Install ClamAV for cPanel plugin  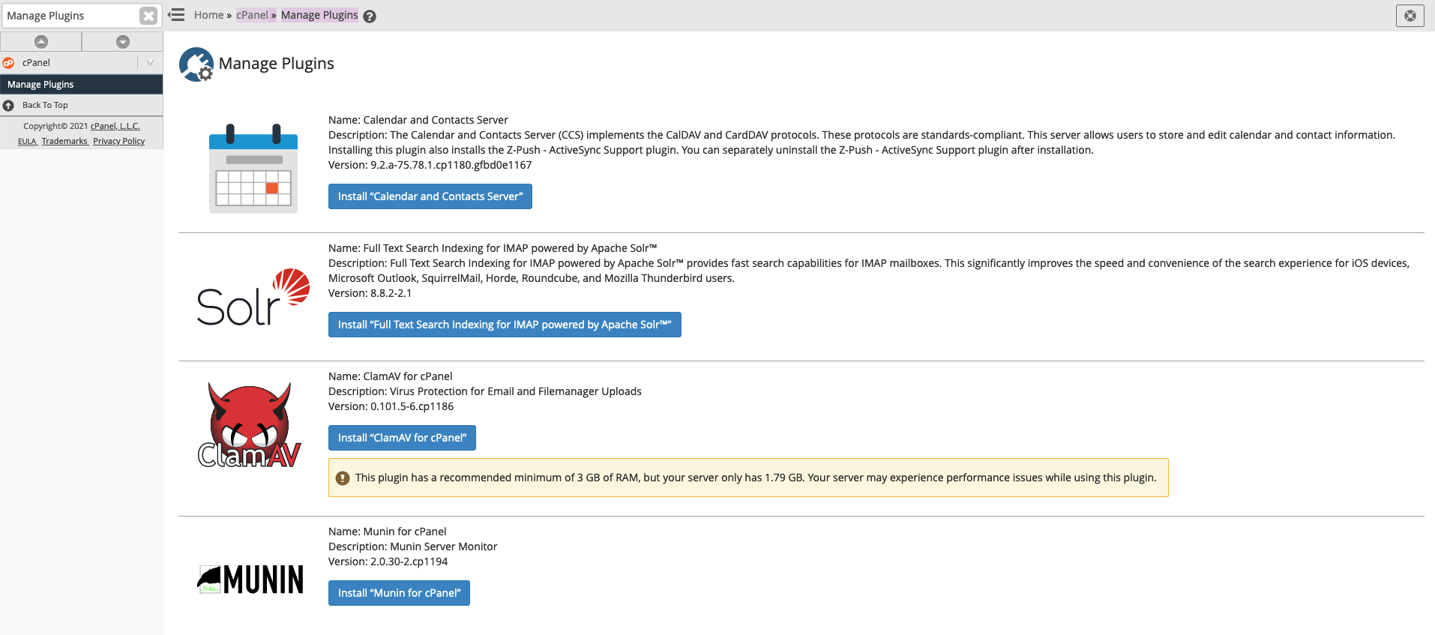pos(402,438)
